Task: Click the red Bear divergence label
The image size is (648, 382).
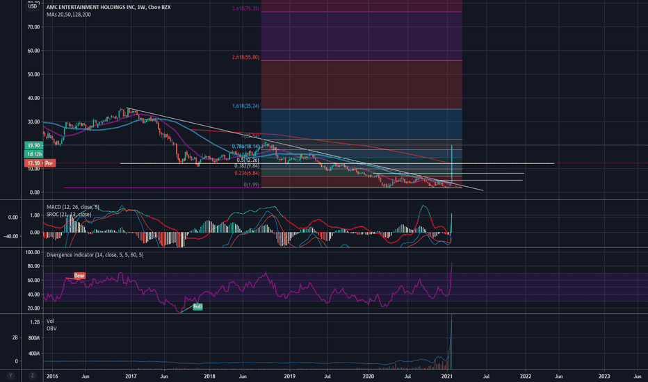Action: (79, 276)
